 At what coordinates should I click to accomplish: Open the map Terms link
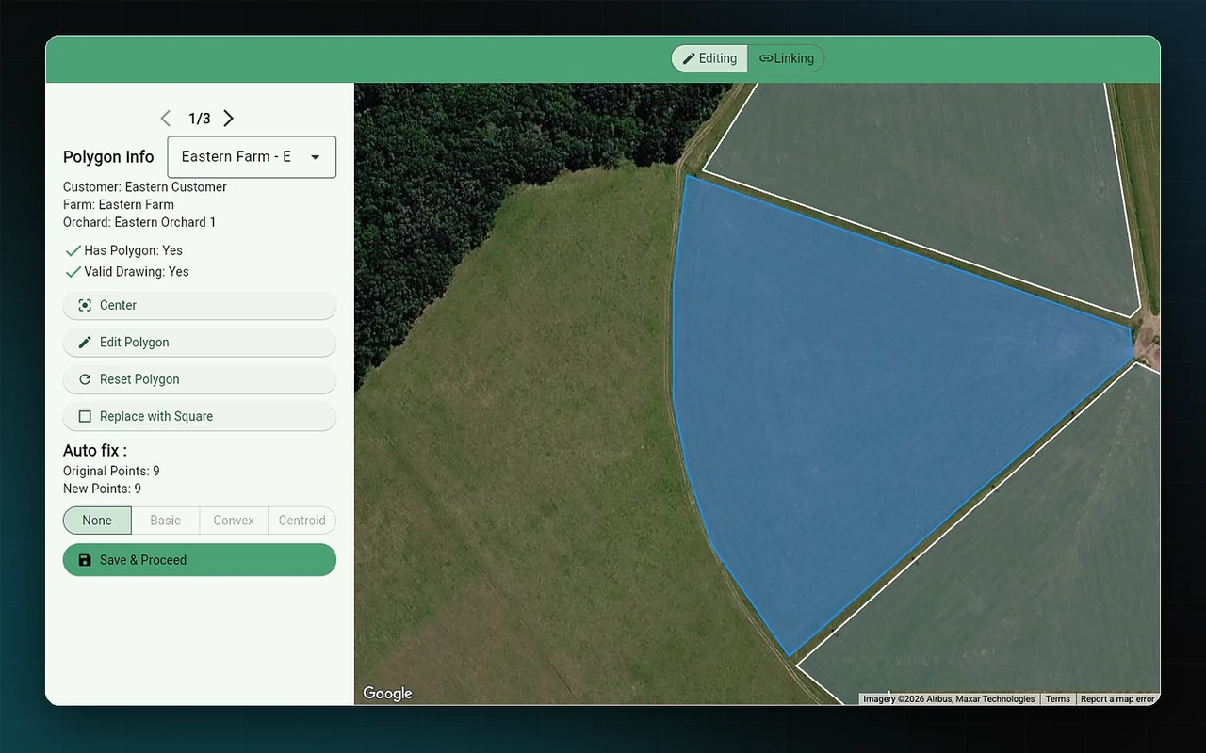(x=1058, y=699)
